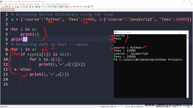Click the Stop recording macro icon
Image resolution: width=193 pixels, height=108 pixels.
(x=80, y=7)
